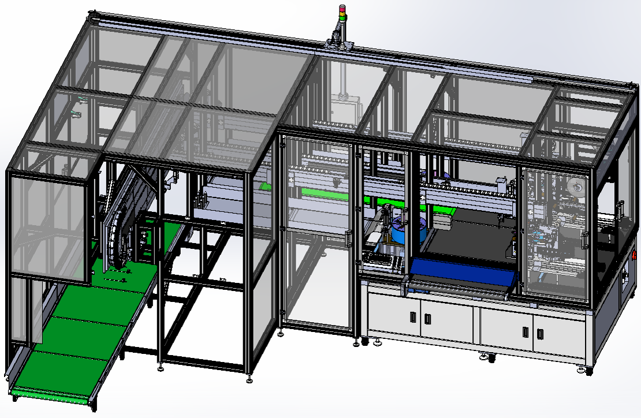Click the leftmost front cabinet door handle

413,317
